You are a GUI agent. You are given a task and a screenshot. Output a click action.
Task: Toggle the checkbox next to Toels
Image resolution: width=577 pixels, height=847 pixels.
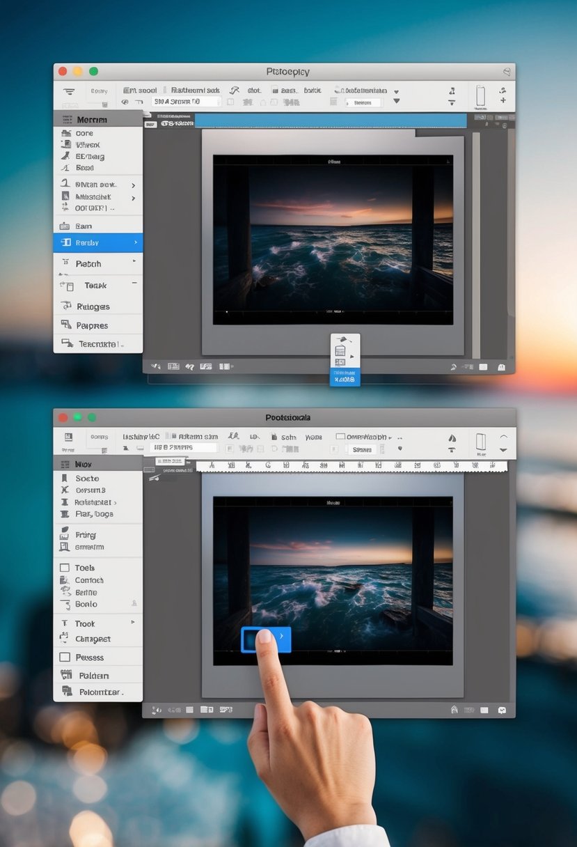pyautogui.click(x=65, y=568)
